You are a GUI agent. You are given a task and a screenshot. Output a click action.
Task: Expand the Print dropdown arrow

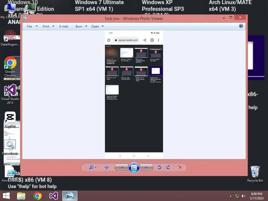[x=53, y=26]
